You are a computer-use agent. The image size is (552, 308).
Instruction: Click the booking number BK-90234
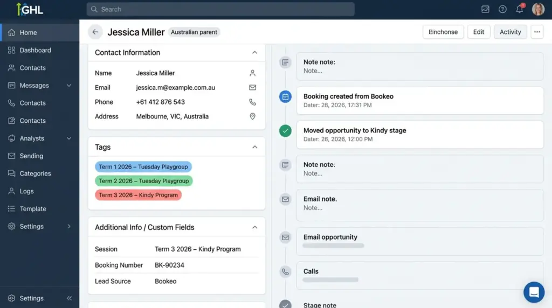point(169,265)
